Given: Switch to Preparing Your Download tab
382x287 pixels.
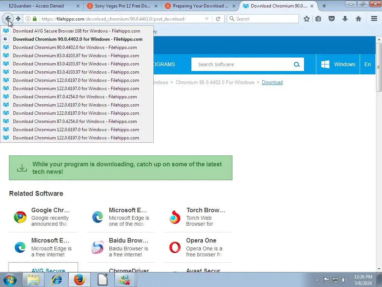Looking at the screenshot, I should point(200,6).
